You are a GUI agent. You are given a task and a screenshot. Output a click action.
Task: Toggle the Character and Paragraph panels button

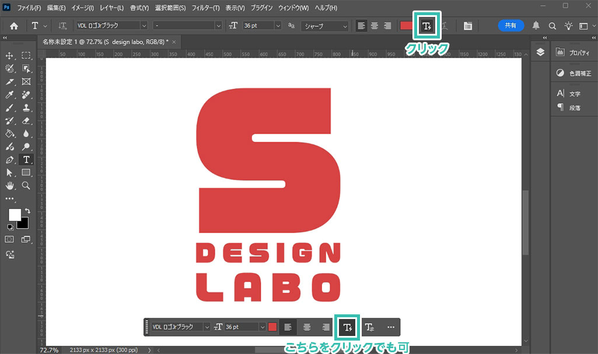click(x=467, y=26)
